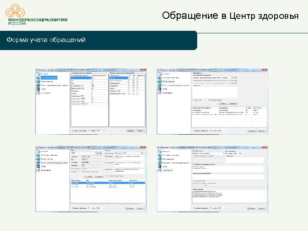Select highlighted Состояние здоровья item in top-left window
The width and height of the screenshot is (308, 231).
tap(49, 77)
